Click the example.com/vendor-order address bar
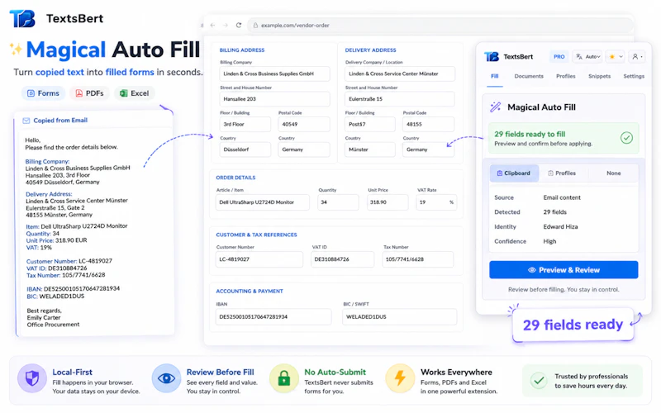The image size is (661, 413). coord(440,26)
